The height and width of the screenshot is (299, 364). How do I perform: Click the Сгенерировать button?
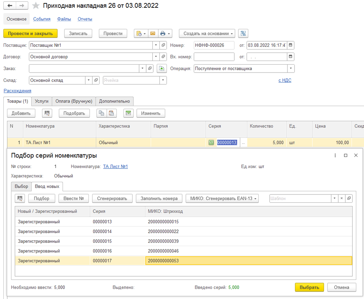click(x=112, y=199)
